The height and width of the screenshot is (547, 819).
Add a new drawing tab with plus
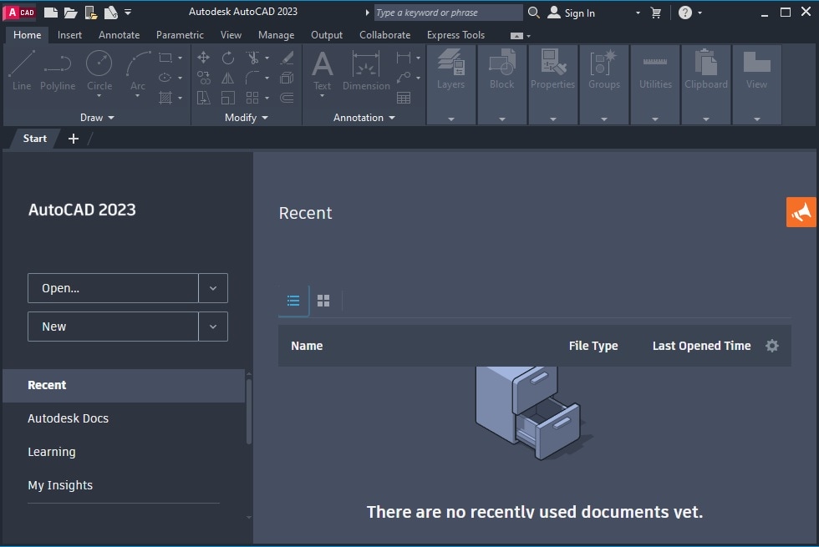[74, 139]
